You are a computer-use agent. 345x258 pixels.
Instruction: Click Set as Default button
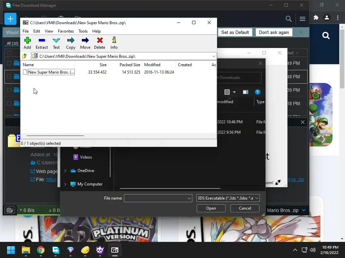pos(235,33)
